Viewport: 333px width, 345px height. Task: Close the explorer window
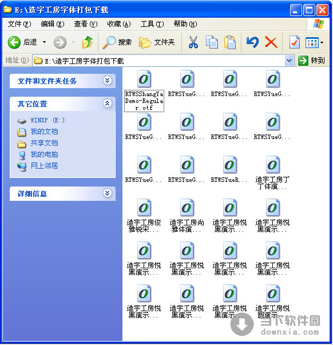tap(323, 10)
